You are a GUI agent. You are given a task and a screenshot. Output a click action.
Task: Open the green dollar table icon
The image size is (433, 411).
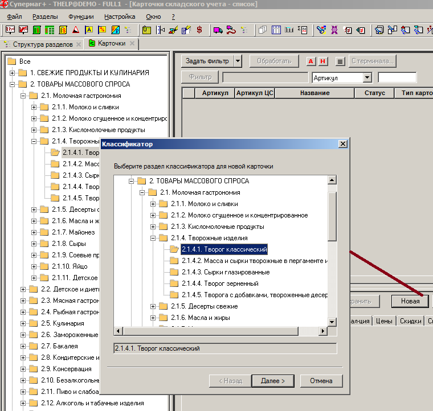(50, 30)
